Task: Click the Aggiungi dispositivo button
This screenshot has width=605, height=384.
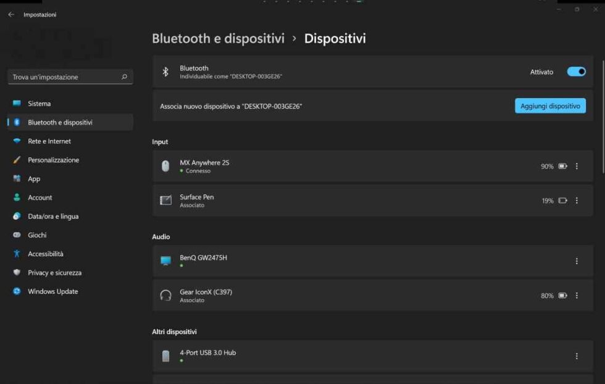Action: point(550,106)
